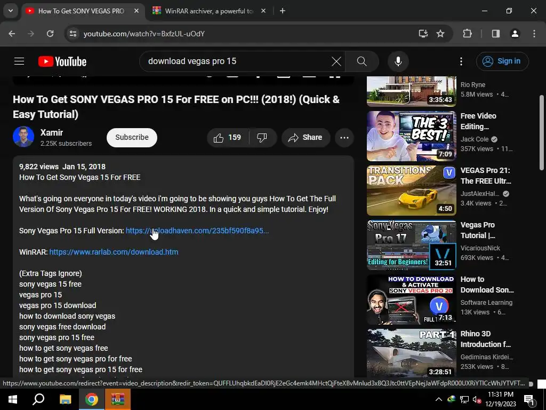Click Xamir channel avatar
The height and width of the screenshot is (410, 546).
click(x=23, y=137)
